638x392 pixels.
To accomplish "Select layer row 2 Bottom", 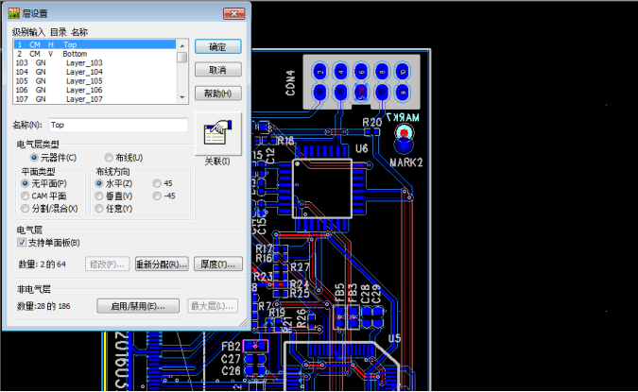I will point(95,54).
